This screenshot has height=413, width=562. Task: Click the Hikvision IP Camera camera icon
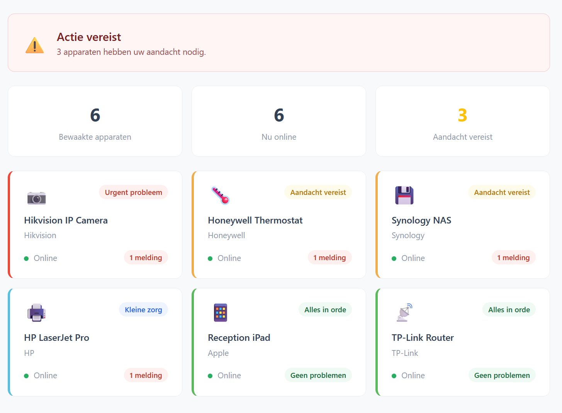tap(37, 198)
